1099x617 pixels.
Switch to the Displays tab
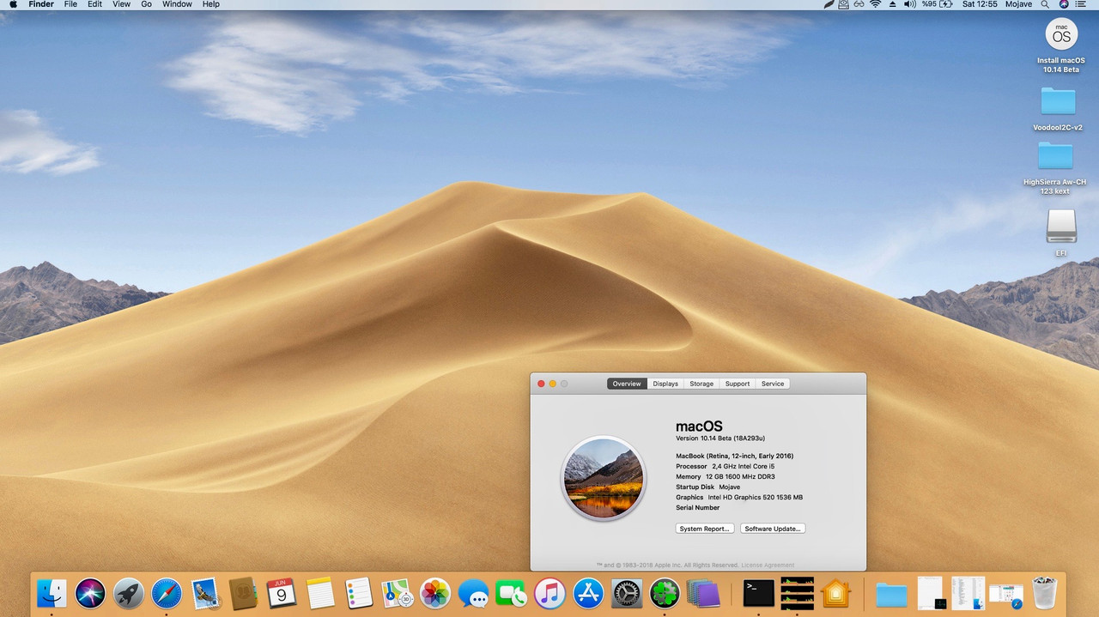pos(665,384)
